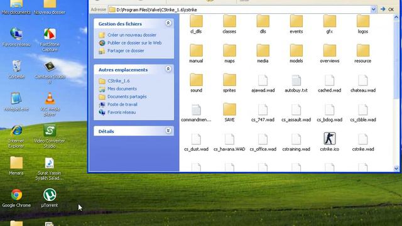The width and height of the screenshot is (402, 226).
Task: Select the cs_bdog.wad file
Action: click(329, 113)
